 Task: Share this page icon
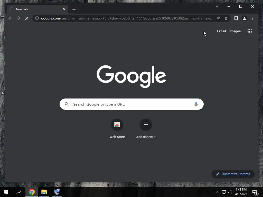coord(218,18)
